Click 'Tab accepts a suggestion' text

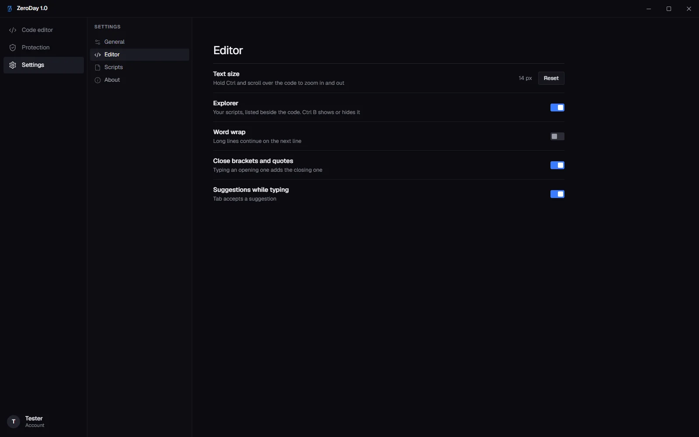tap(245, 199)
